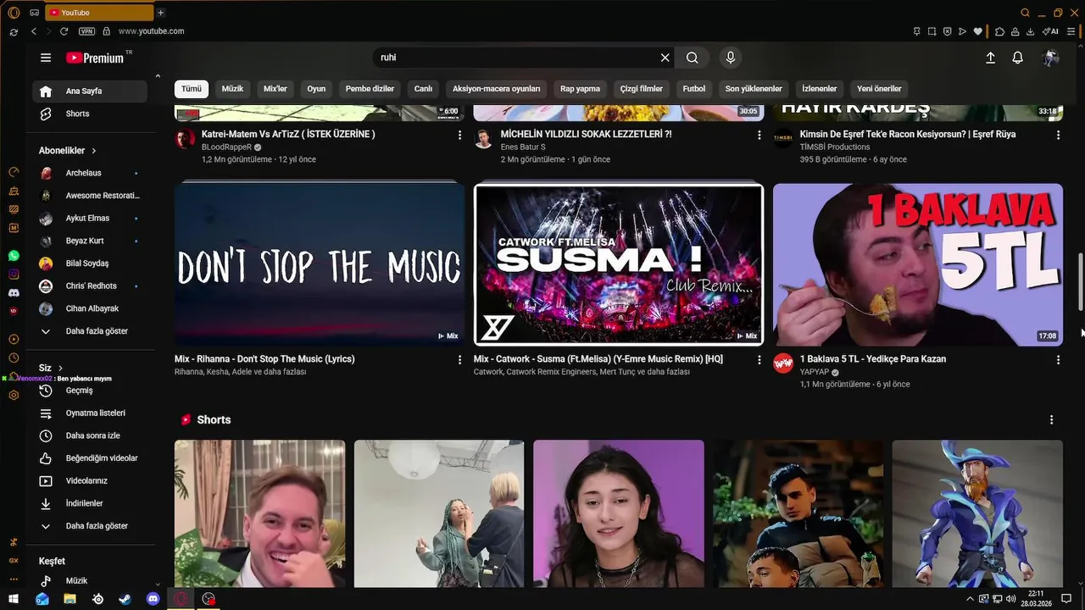Open options for 1 Baklava 5 TL video
This screenshot has width=1085, height=610.
point(1058,360)
